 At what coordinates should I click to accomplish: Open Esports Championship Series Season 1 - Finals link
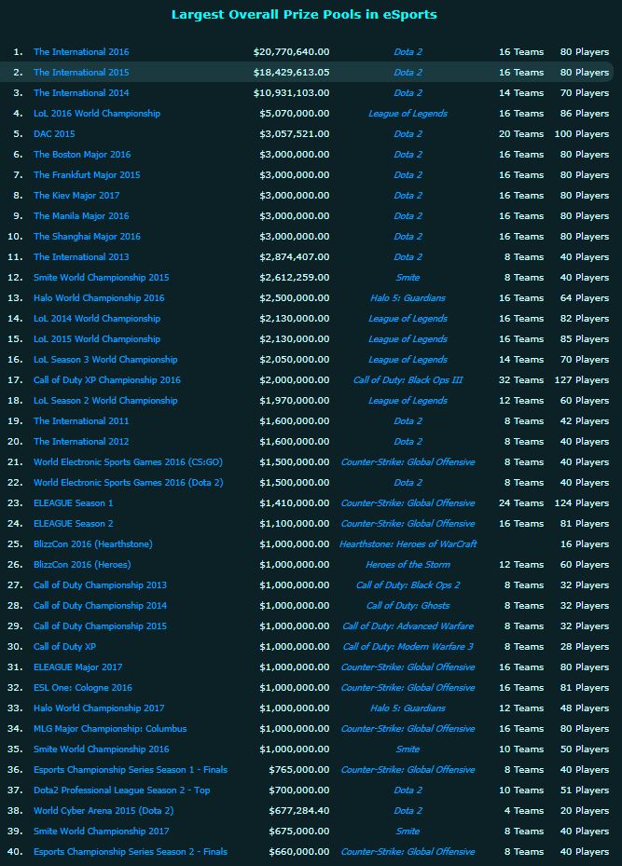pos(131,769)
